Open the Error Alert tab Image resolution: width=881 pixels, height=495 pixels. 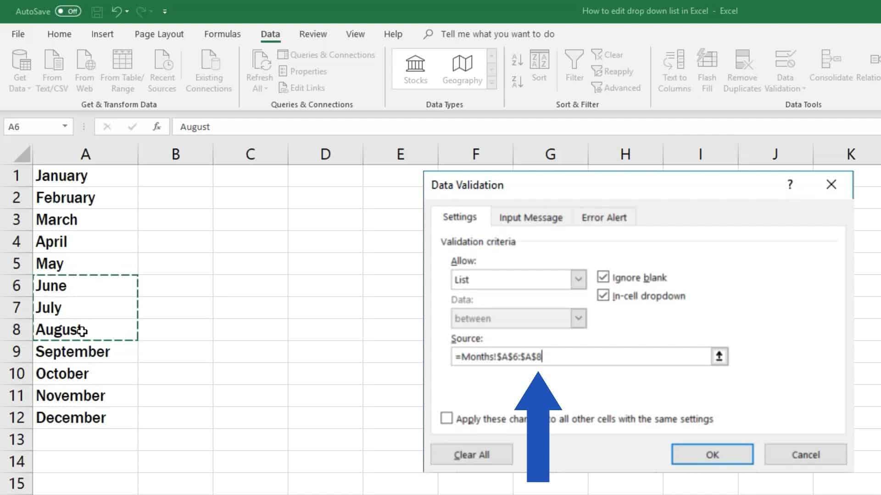[604, 217]
